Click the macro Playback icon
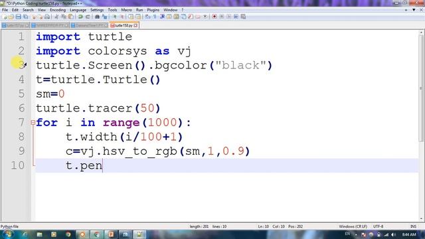Screen dimensions: 425x239 click(x=228, y=17)
